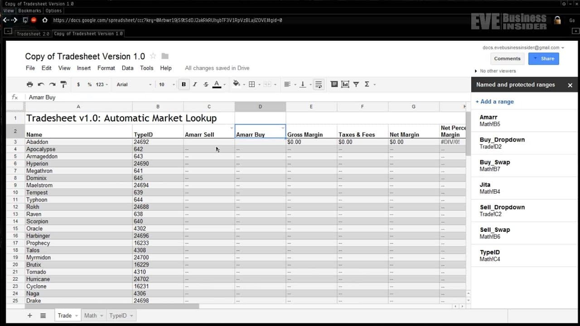Viewport: 580px width, 326px height.
Task: Open the Arial font dropdown
Action: coord(134,84)
